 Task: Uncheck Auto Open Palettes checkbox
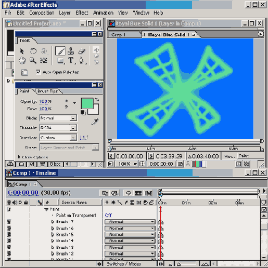click(38, 72)
